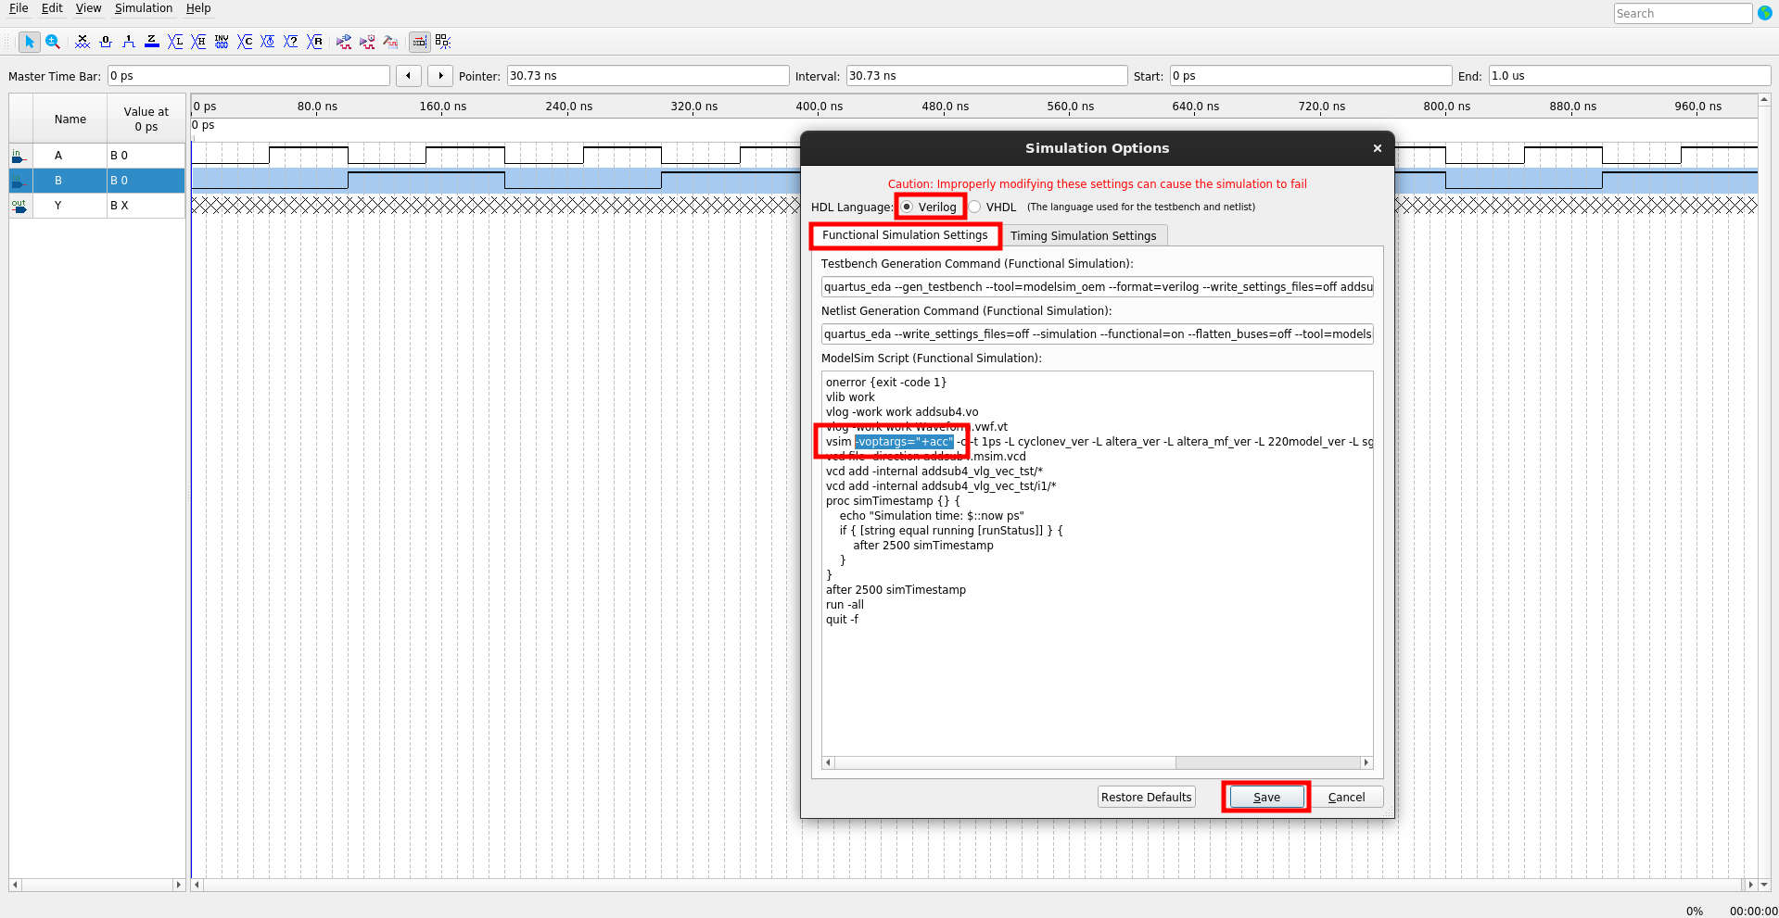Save the simulation options
Image resolution: width=1779 pixels, height=918 pixels.
(x=1266, y=797)
